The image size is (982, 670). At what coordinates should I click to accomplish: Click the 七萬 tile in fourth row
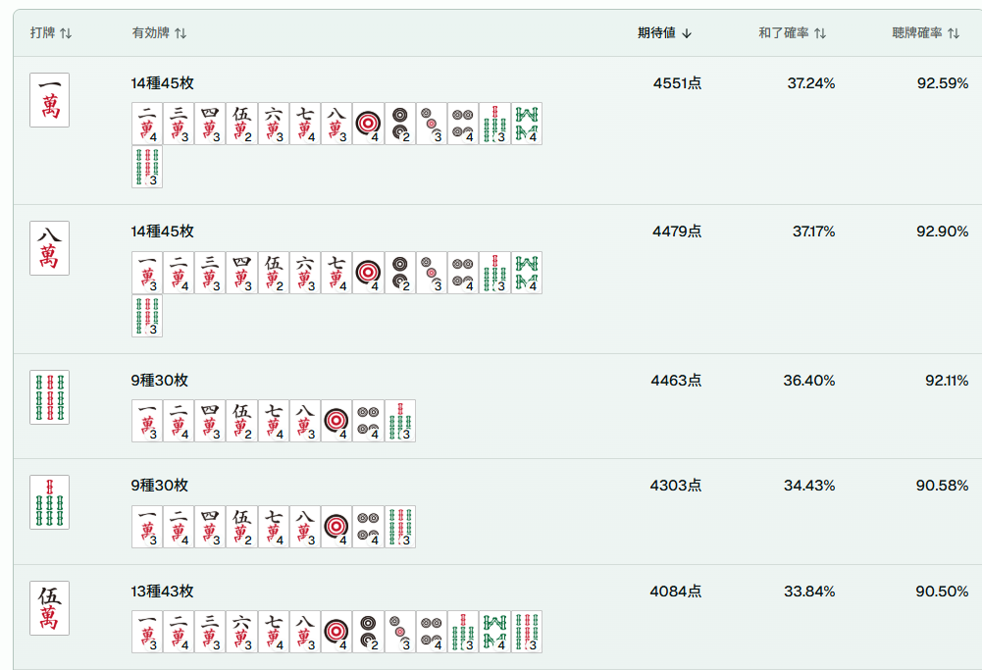click(274, 527)
